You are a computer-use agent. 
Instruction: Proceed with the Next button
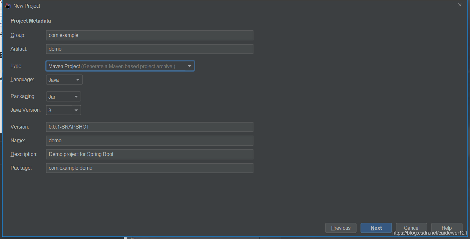[x=376, y=228]
